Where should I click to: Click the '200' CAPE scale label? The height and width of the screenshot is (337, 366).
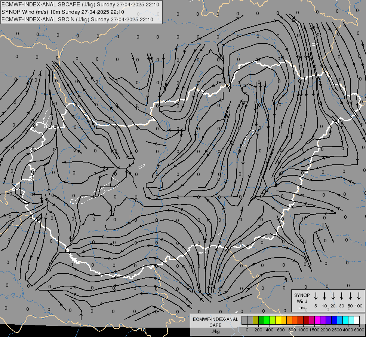click(258, 330)
